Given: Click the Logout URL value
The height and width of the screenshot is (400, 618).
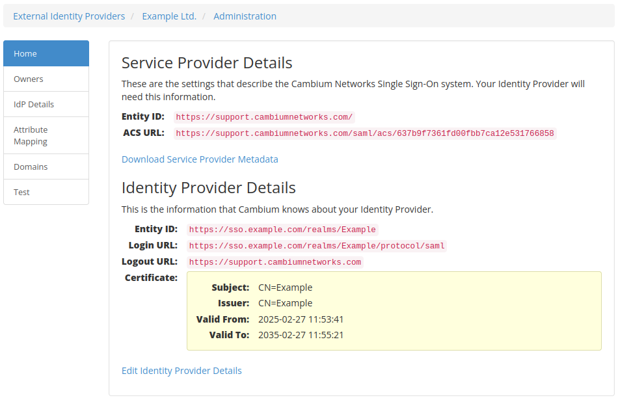Looking at the screenshot, I should click(275, 261).
